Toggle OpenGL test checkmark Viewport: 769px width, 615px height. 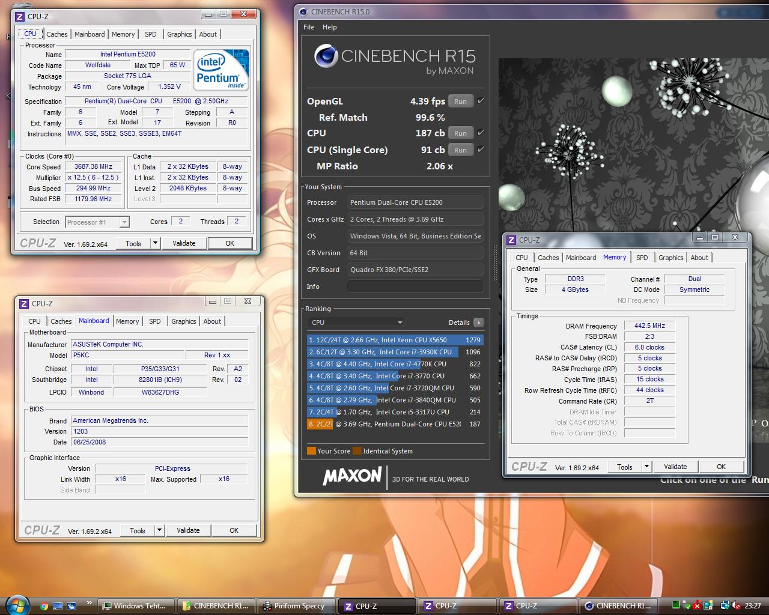pos(481,101)
